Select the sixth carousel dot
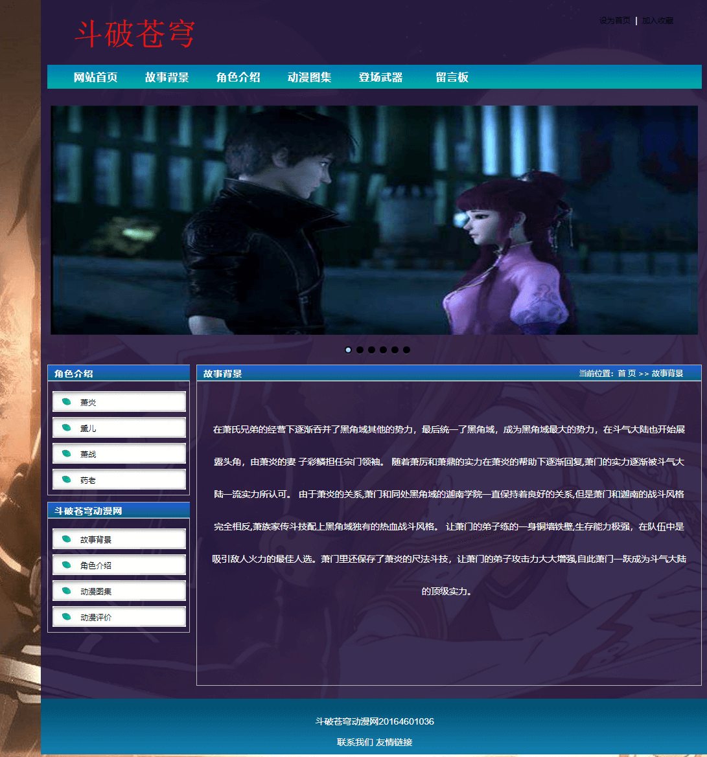Image resolution: width=707 pixels, height=757 pixels. click(x=406, y=350)
